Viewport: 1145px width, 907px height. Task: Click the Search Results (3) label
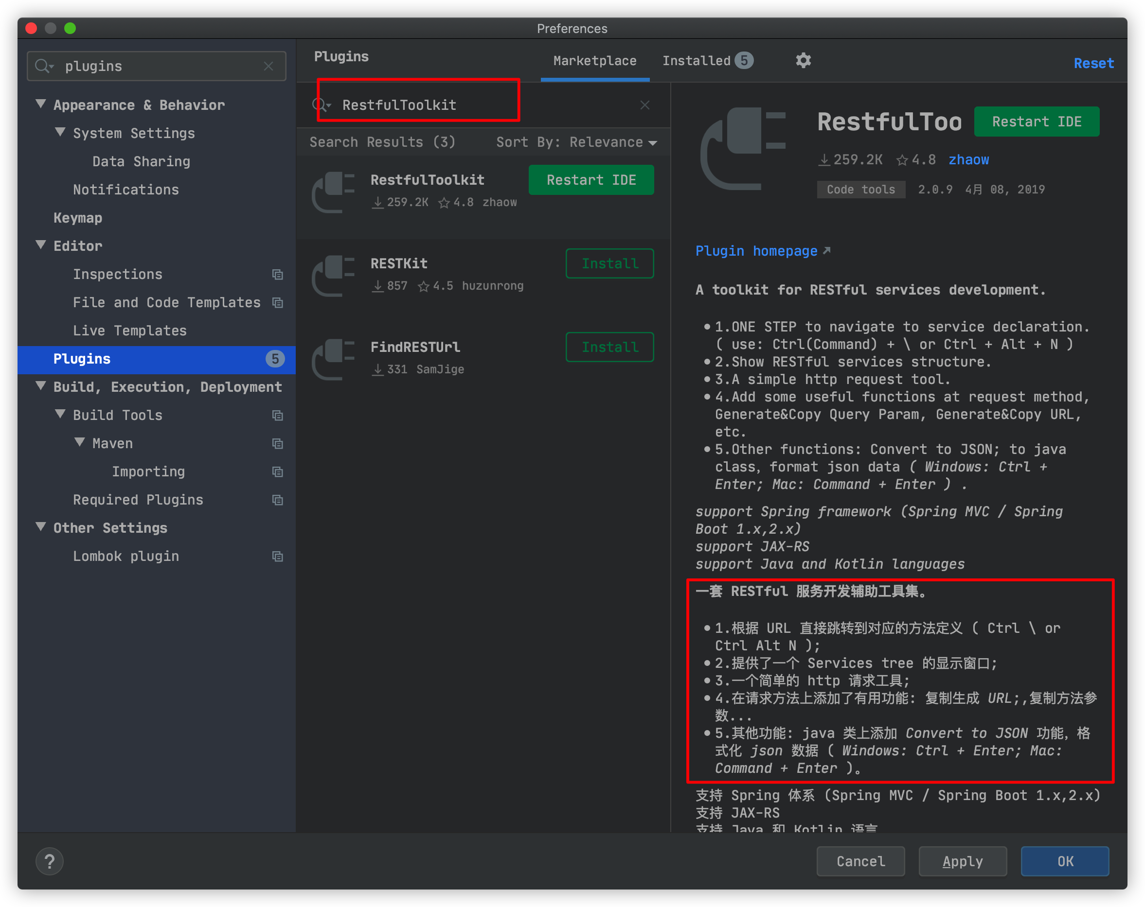[x=382, y=142]
